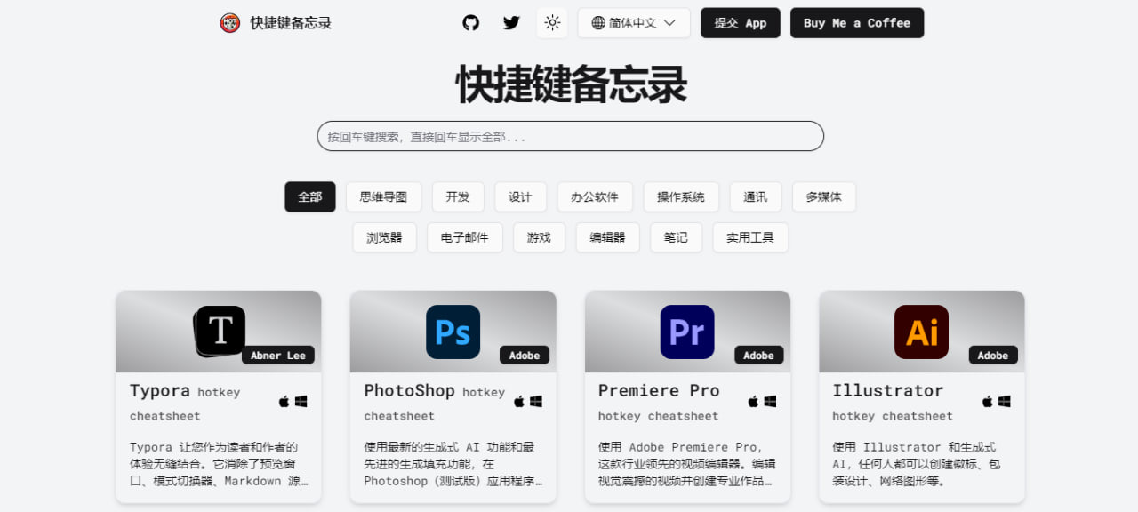Click the Abner Lee author badge
Viewport: 1138px width, 512px height.
tap(278, 355)
